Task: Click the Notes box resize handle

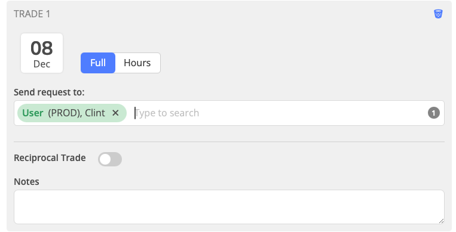Action: [x=441, y=221]
